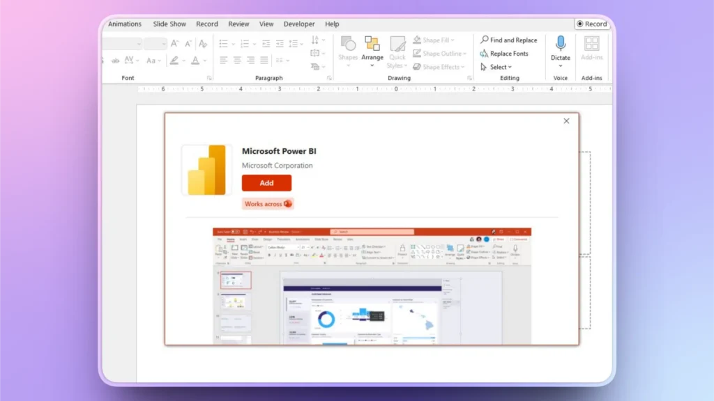Toggle center paragraph alignment

coord(237,60)
